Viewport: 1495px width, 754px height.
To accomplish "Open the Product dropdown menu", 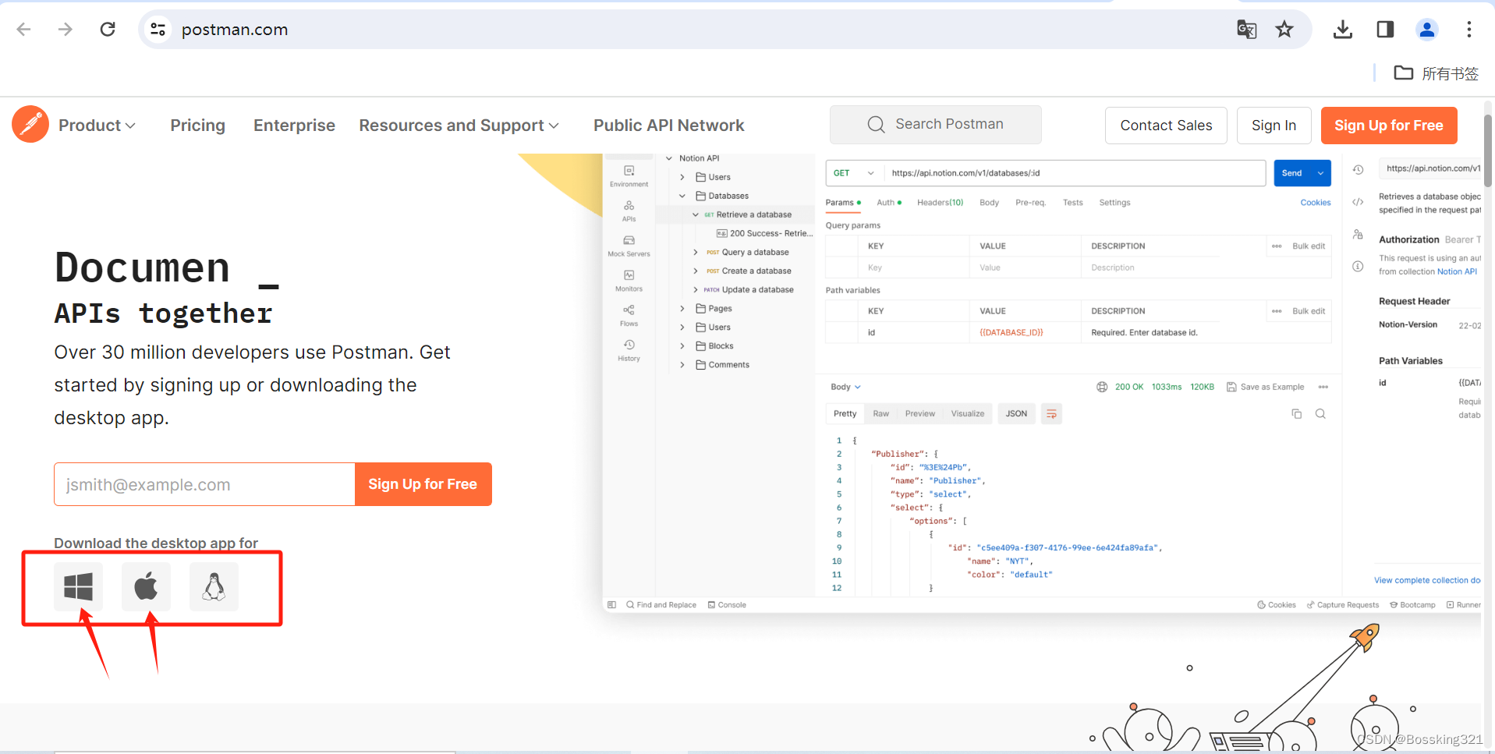I will click(97, 126).
